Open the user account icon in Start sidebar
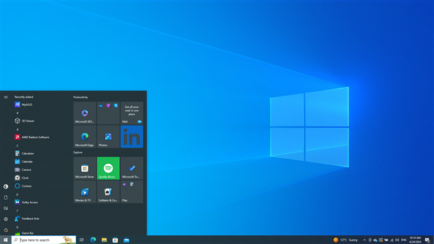Viewport: 434px width, 244px height. [x=6, y=186]
